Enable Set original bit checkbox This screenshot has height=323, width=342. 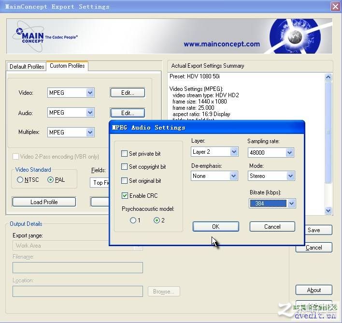[124, 181]
